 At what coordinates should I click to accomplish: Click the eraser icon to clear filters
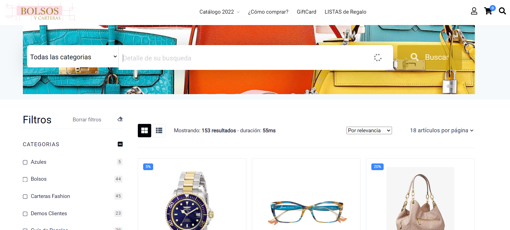(120, 119)
